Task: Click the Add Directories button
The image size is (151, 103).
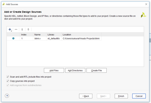Action: tap(75, 71)
